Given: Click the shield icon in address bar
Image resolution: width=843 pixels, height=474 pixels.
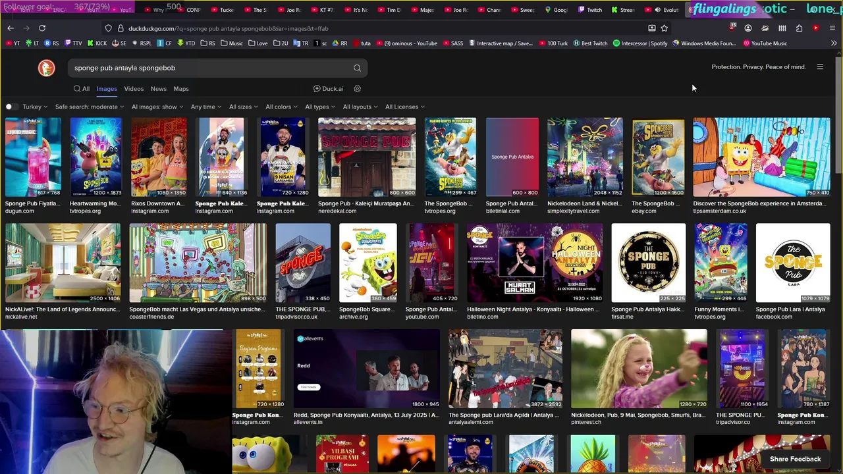Looking at the screenshot, I should pos(109,28).
